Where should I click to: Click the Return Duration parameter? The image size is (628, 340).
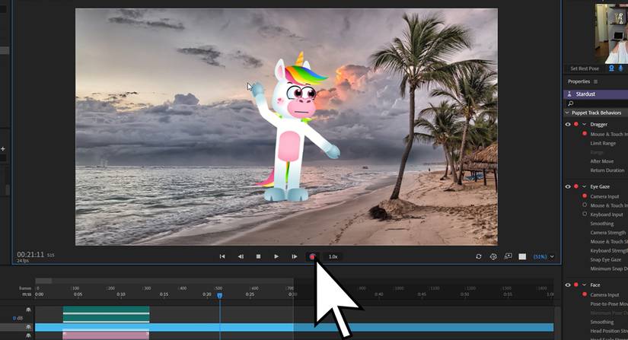[x=607, y=170]
